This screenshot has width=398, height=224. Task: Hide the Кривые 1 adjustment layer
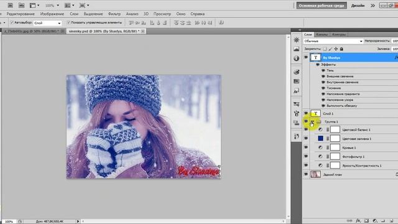coord(306,147)
